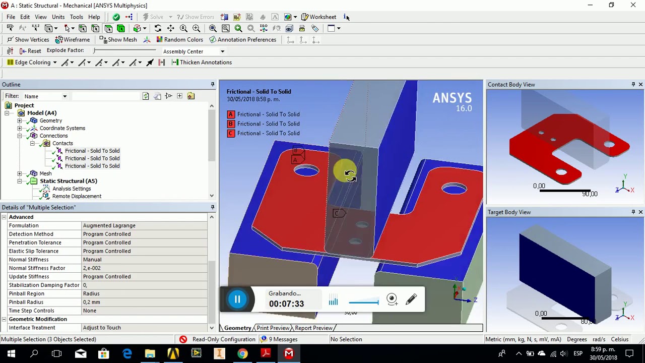Open Annotation Preferences
The height and width of the screenshot is (363, 645).
point(242,39)
